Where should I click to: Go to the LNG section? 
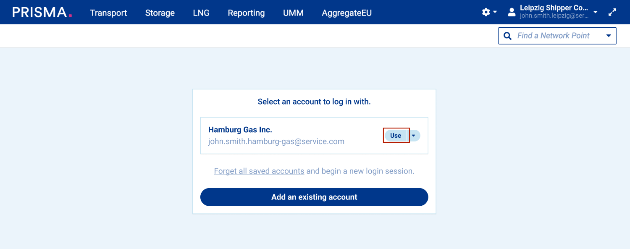[x=201, y=13]
